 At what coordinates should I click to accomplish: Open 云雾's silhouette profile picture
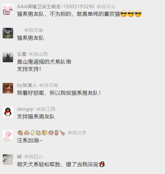(8, 57)
